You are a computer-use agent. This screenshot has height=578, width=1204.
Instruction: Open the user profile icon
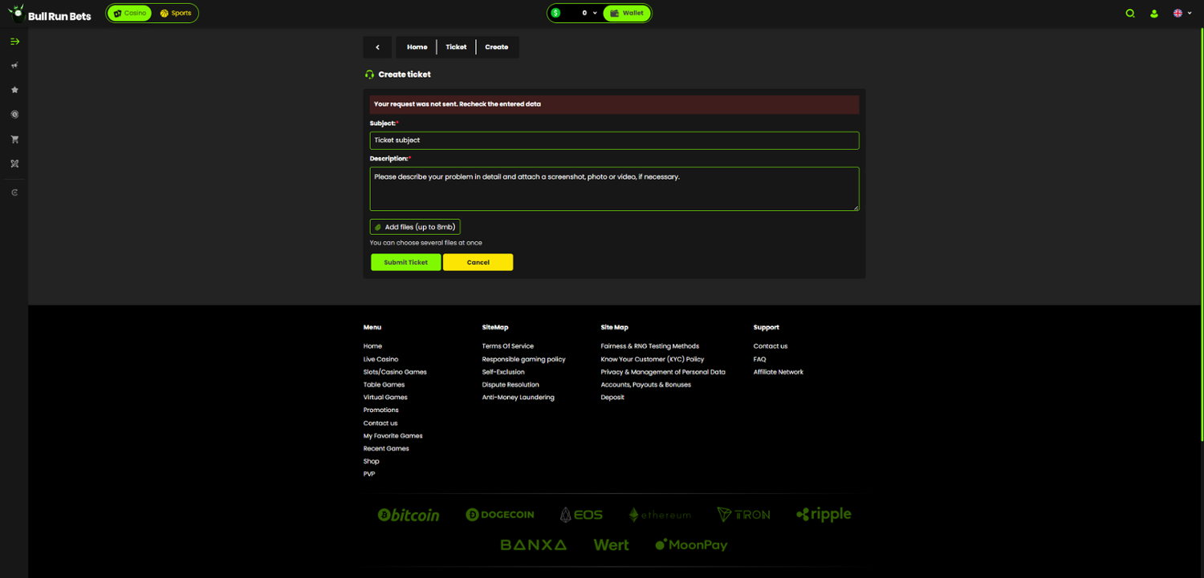pyautogui.click(x=1154, y=14)
